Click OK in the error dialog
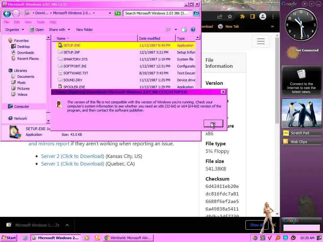This screenshot has width=323, height=242. click(x=214, y=124)
